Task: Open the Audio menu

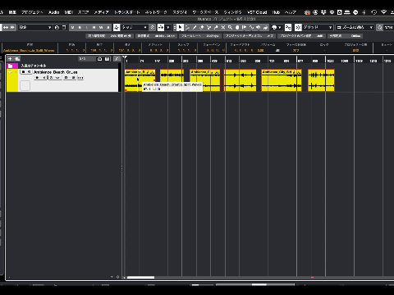Action: [x=53, y=12]
